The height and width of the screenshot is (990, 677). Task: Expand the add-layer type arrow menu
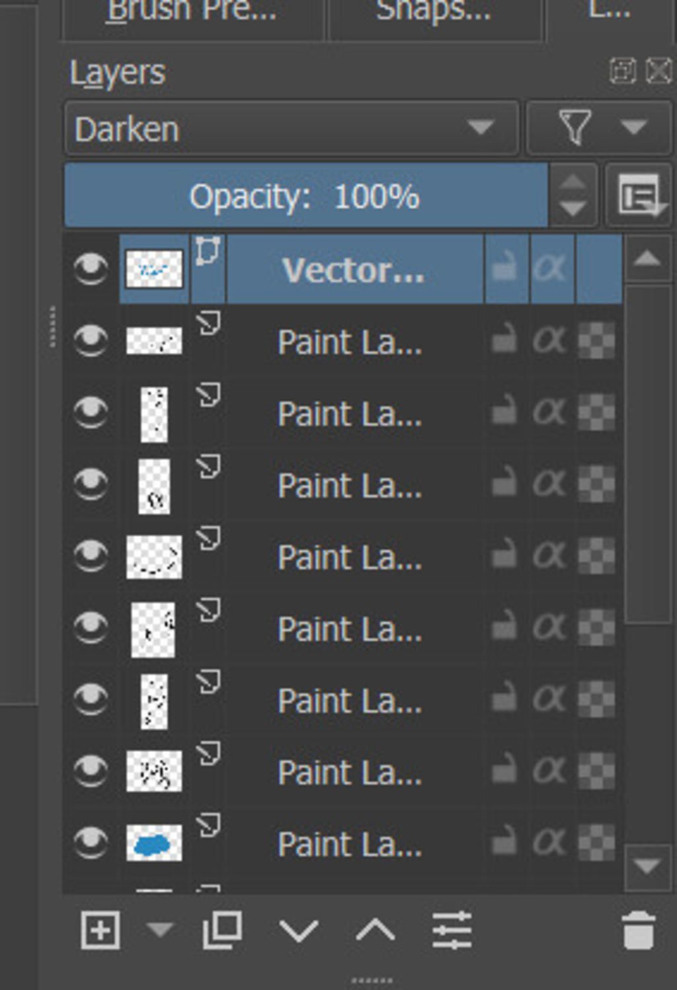click(159, 930)
